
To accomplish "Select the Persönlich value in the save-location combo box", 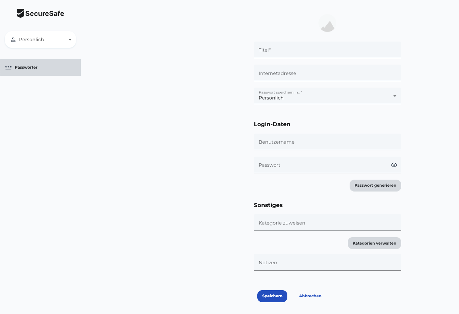I will click(271, 98).
